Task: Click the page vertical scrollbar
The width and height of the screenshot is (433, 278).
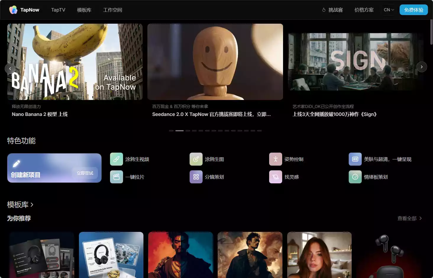Action: [x=432, y=32]
